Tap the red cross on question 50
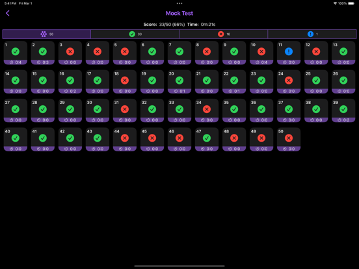Screen dimensions: 359x269 click(289, 138)
